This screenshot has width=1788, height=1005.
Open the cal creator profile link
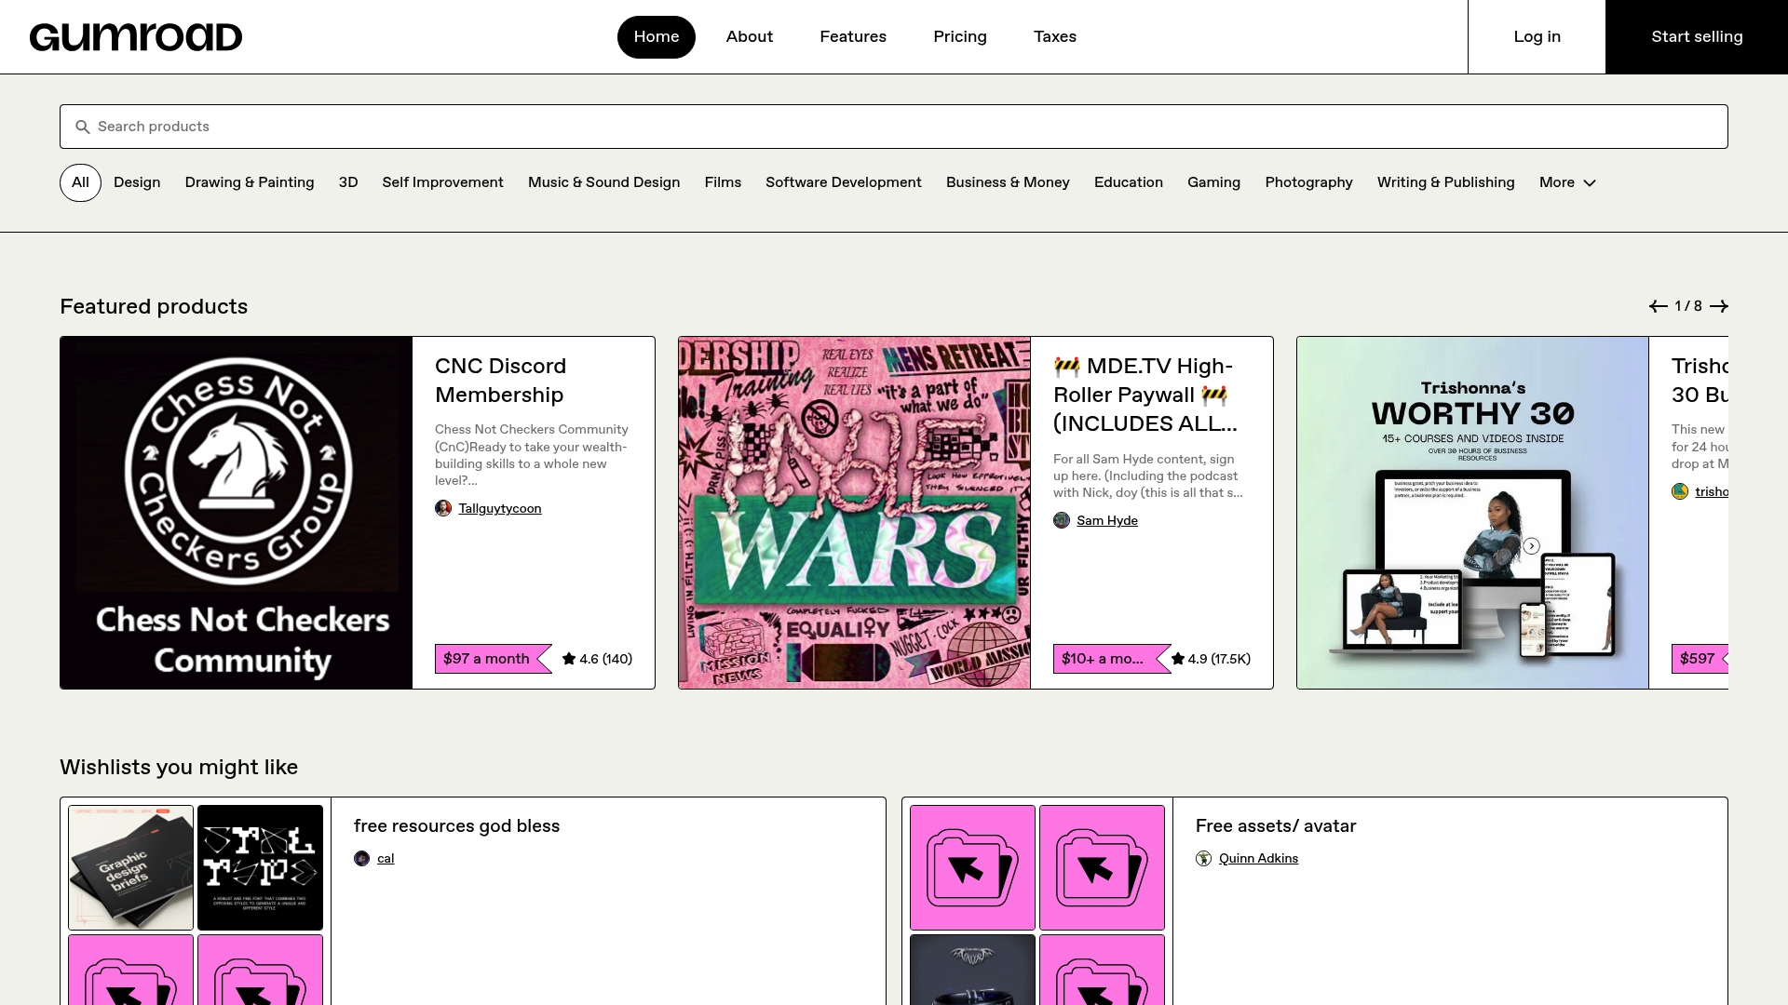click(x=385, y=858)
